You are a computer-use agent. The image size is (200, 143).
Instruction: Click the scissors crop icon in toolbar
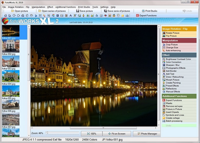pos(36,16)
